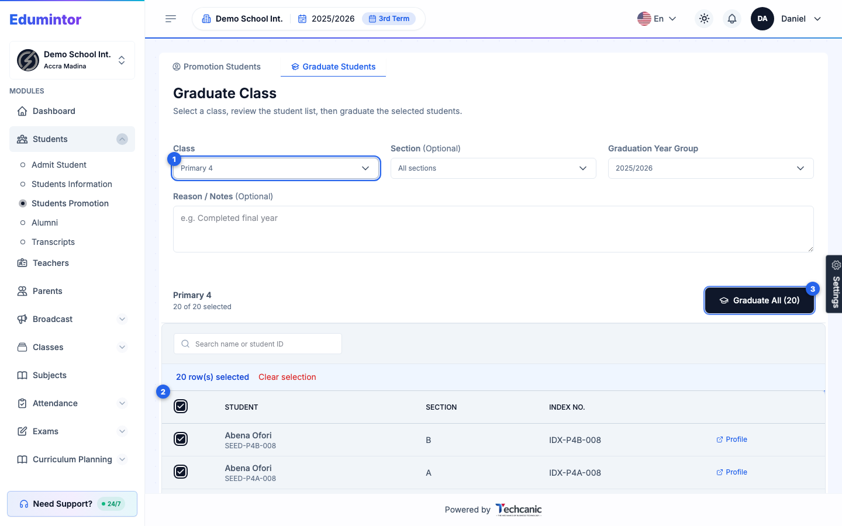
Task: Expand the Broadcast submenu chevron
Action: (x=122, y=319)
